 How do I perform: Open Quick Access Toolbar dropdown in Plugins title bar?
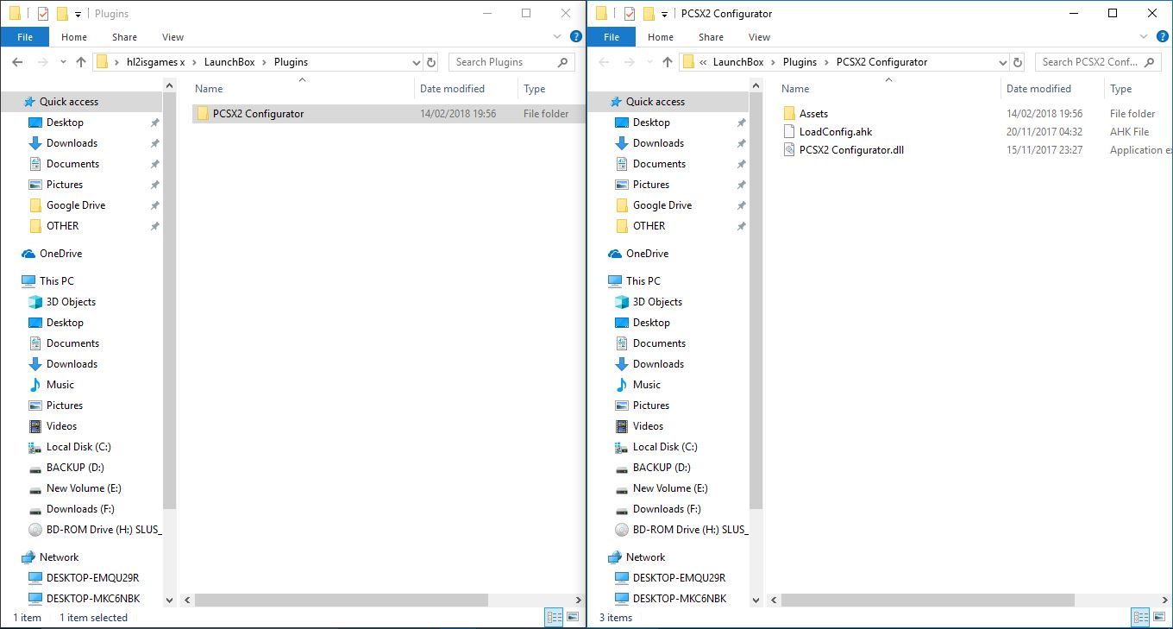click(x=78, y=15)
